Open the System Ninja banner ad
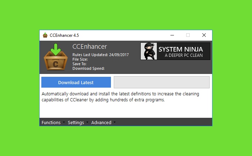Viewport: 252px width, 156px height. (175, 51)
